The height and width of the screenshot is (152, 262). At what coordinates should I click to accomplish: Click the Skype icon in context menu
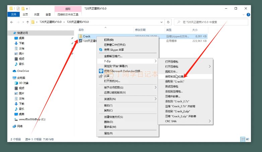point(101,49)
